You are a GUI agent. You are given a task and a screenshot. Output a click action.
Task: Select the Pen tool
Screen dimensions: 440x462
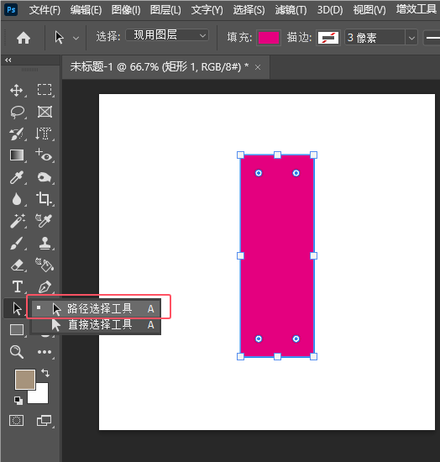(x=45, y=286)
